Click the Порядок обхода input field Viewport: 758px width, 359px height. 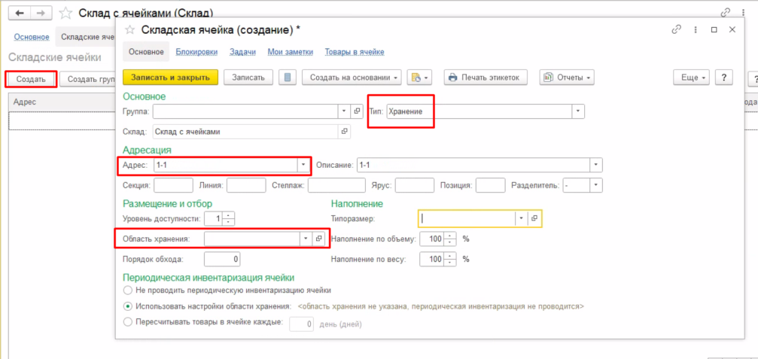tap(222, 259)
